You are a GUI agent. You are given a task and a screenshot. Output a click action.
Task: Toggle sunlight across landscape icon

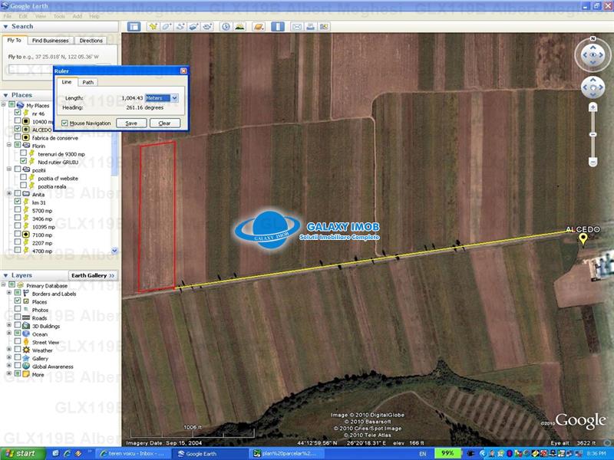point(240,27)
